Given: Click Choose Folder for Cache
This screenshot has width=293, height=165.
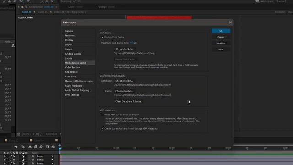Looking at the screenshot, I should pyautogui.click(x=124, y=91).
